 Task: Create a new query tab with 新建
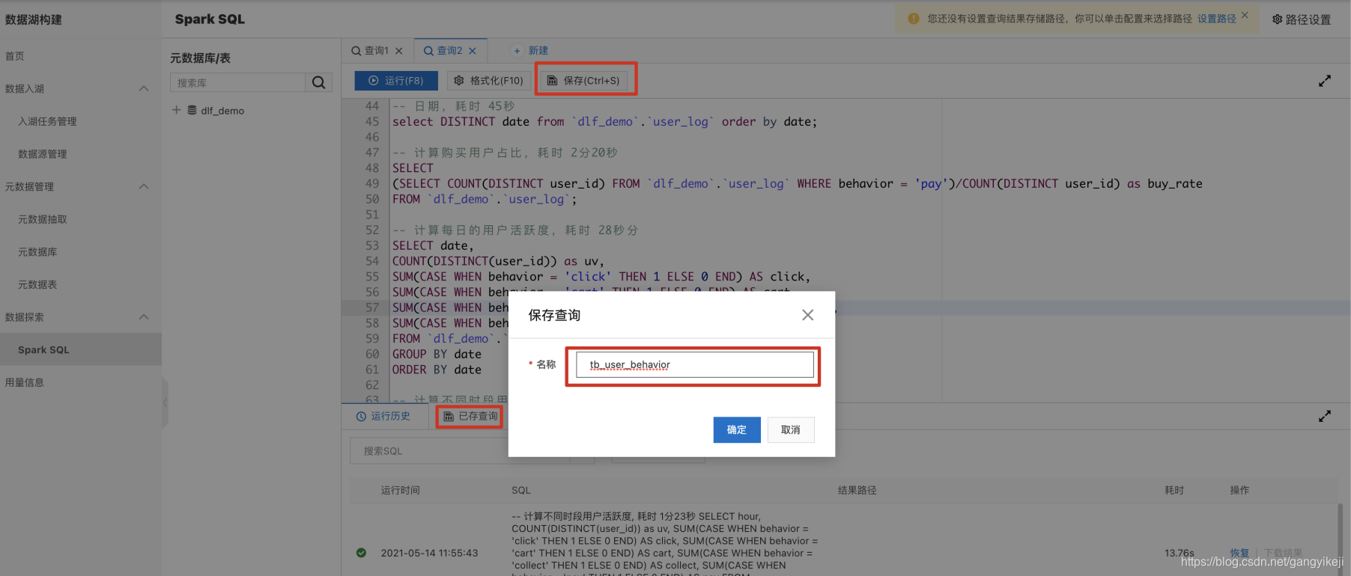pyautogui.click(x=531, y=51)
